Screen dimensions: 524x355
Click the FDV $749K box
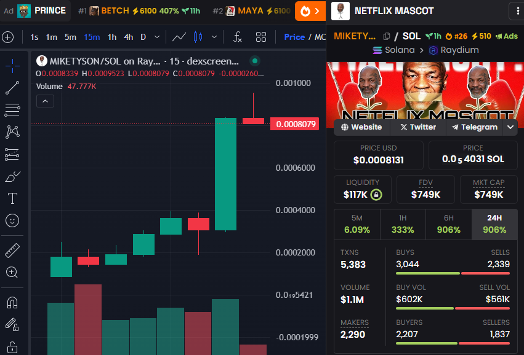[x=425, y=189]
